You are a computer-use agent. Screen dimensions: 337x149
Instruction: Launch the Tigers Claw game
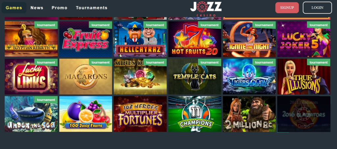click(249, 77)
